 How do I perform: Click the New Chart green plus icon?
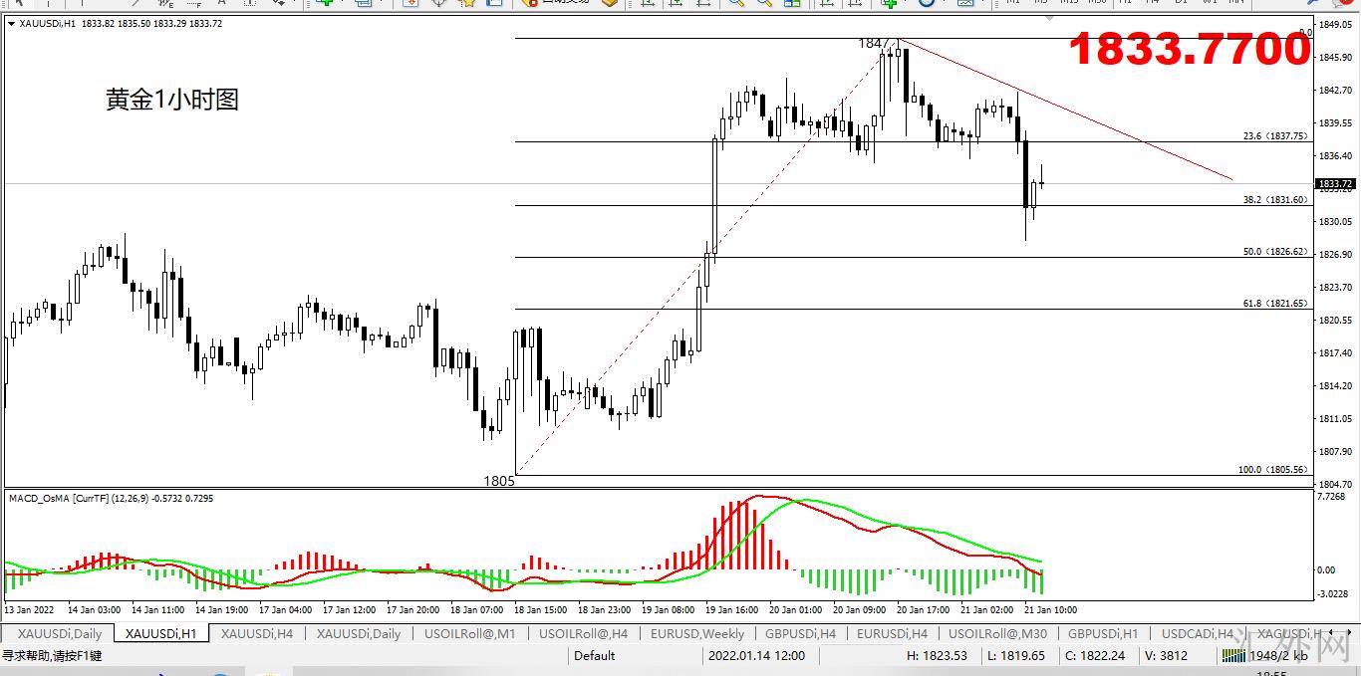coord(324,3)
